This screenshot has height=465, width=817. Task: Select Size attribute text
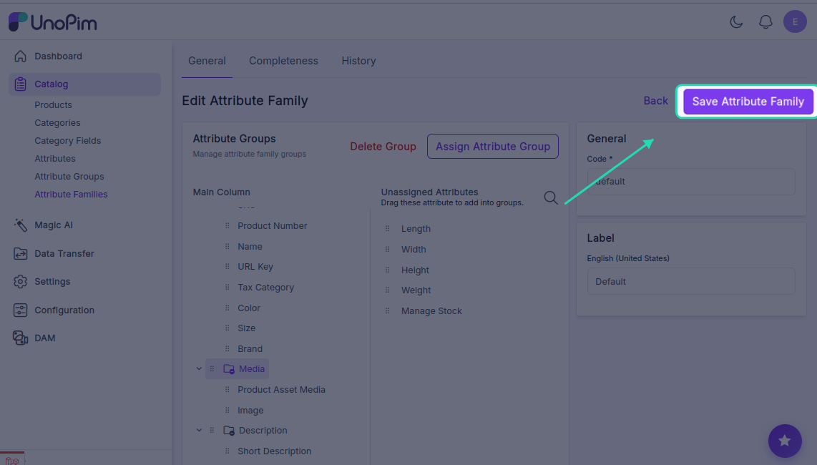(x=246, y=328)
